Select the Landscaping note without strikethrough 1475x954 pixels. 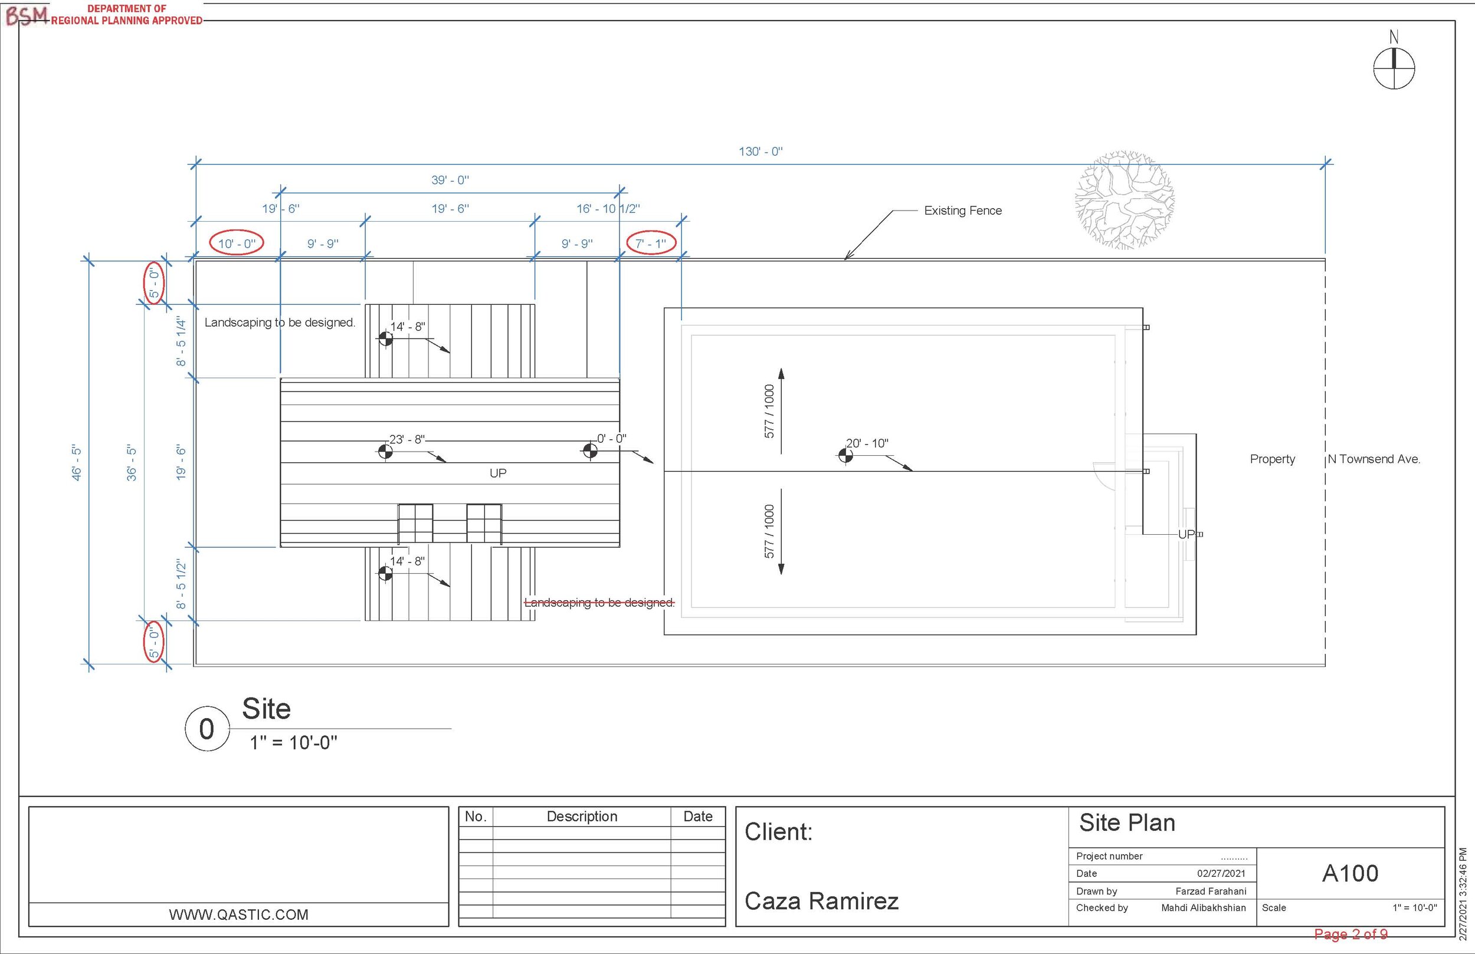(x=280, y=323)
